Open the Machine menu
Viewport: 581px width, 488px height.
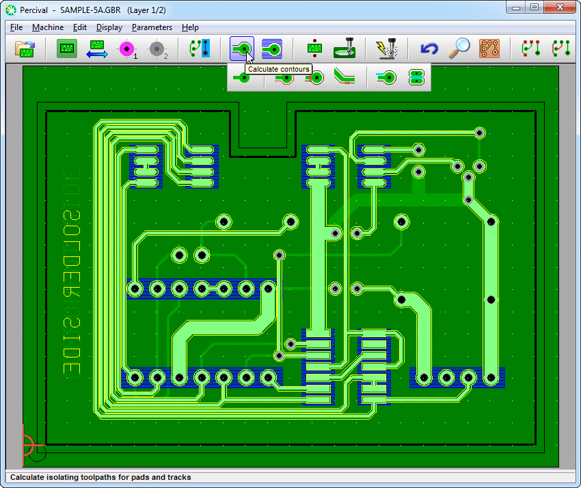[x=48, y=27]
